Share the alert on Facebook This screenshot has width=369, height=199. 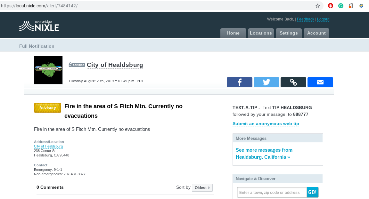pos(239,82)
